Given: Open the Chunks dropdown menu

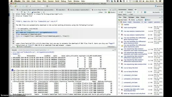Looking at the screenshot, I should point(112,12).
